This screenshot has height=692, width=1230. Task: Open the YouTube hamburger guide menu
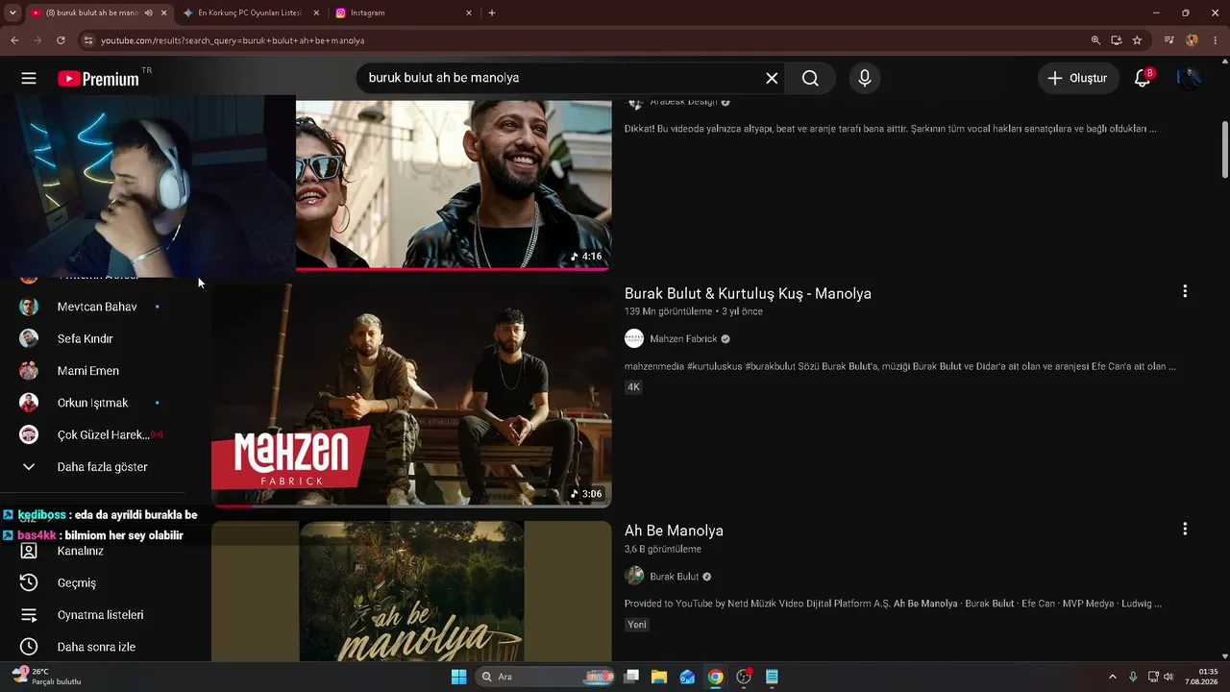(x=29, y=78)
